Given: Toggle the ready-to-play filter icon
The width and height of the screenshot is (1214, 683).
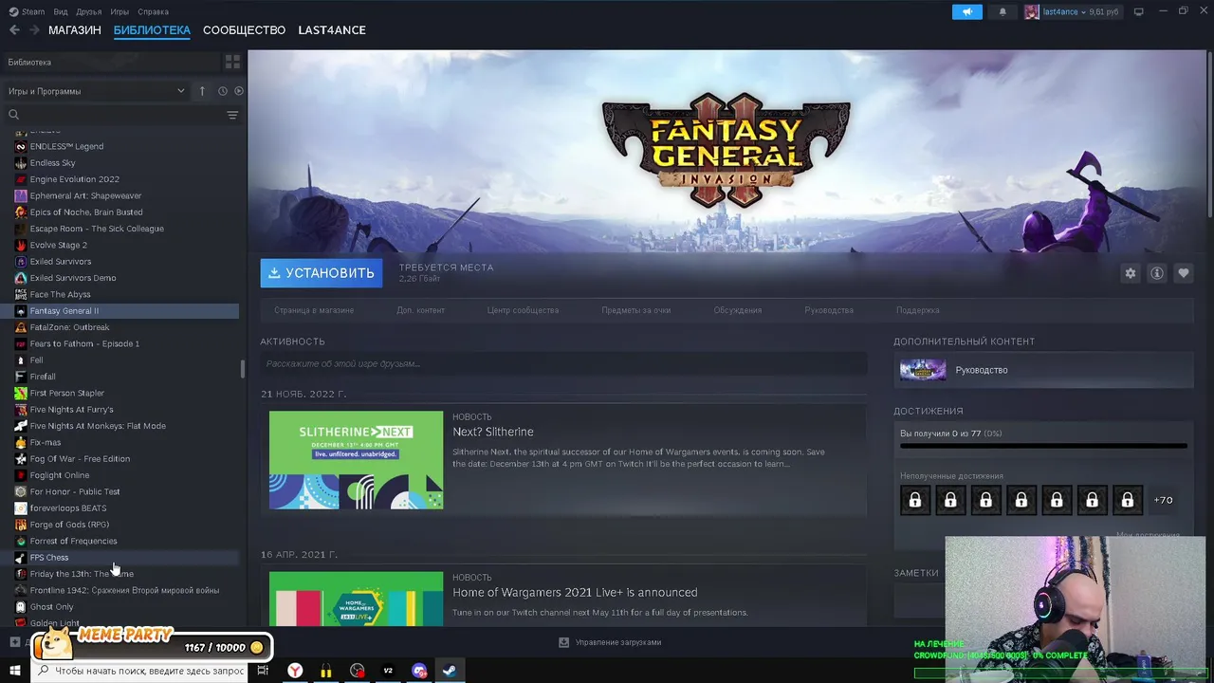Looking at the screenshot, I should pyautogui.click(x=239, y=91).
